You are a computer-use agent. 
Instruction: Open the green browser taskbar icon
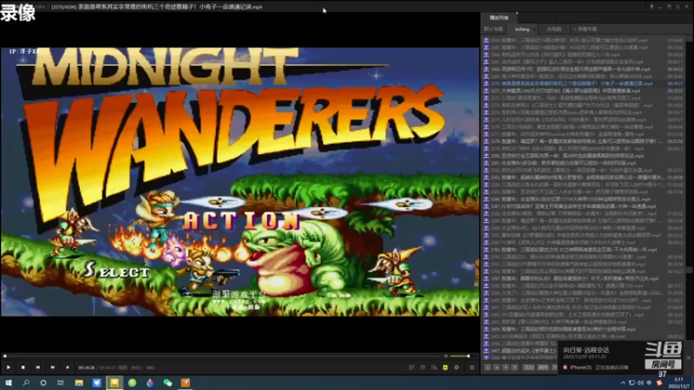[132, 383]
